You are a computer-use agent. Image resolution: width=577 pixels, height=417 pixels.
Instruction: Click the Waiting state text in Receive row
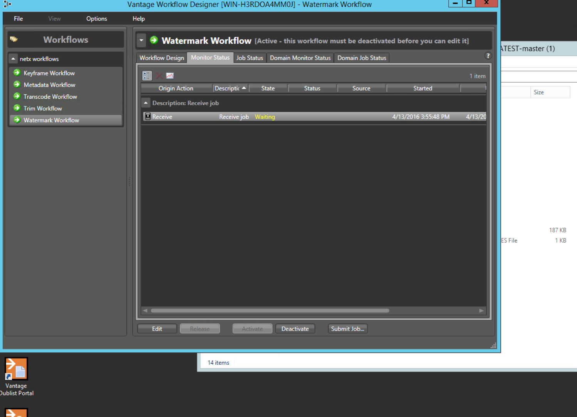point(265,117)
